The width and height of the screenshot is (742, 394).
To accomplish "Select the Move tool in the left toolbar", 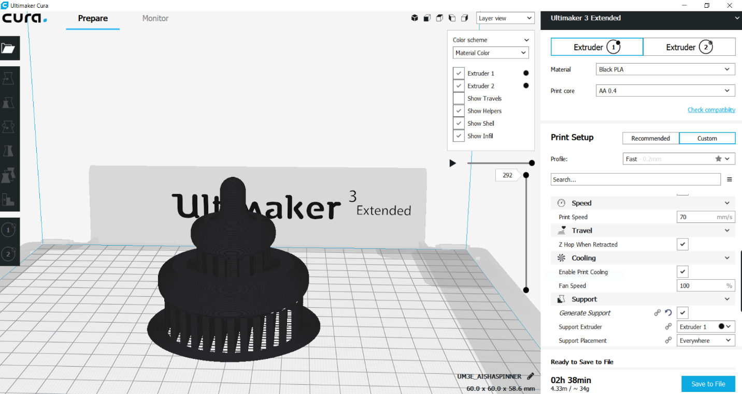I will click(8, 79).
